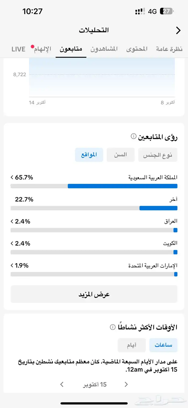Expand الإمارات العربية المتحدة 1.9% chevron
Screen dimensions: 188x408
tap(12, 265)
